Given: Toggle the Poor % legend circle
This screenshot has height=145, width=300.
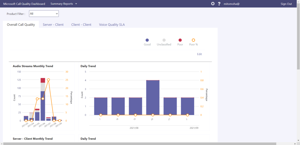Looking at the screenshot, I should (193, 40).
